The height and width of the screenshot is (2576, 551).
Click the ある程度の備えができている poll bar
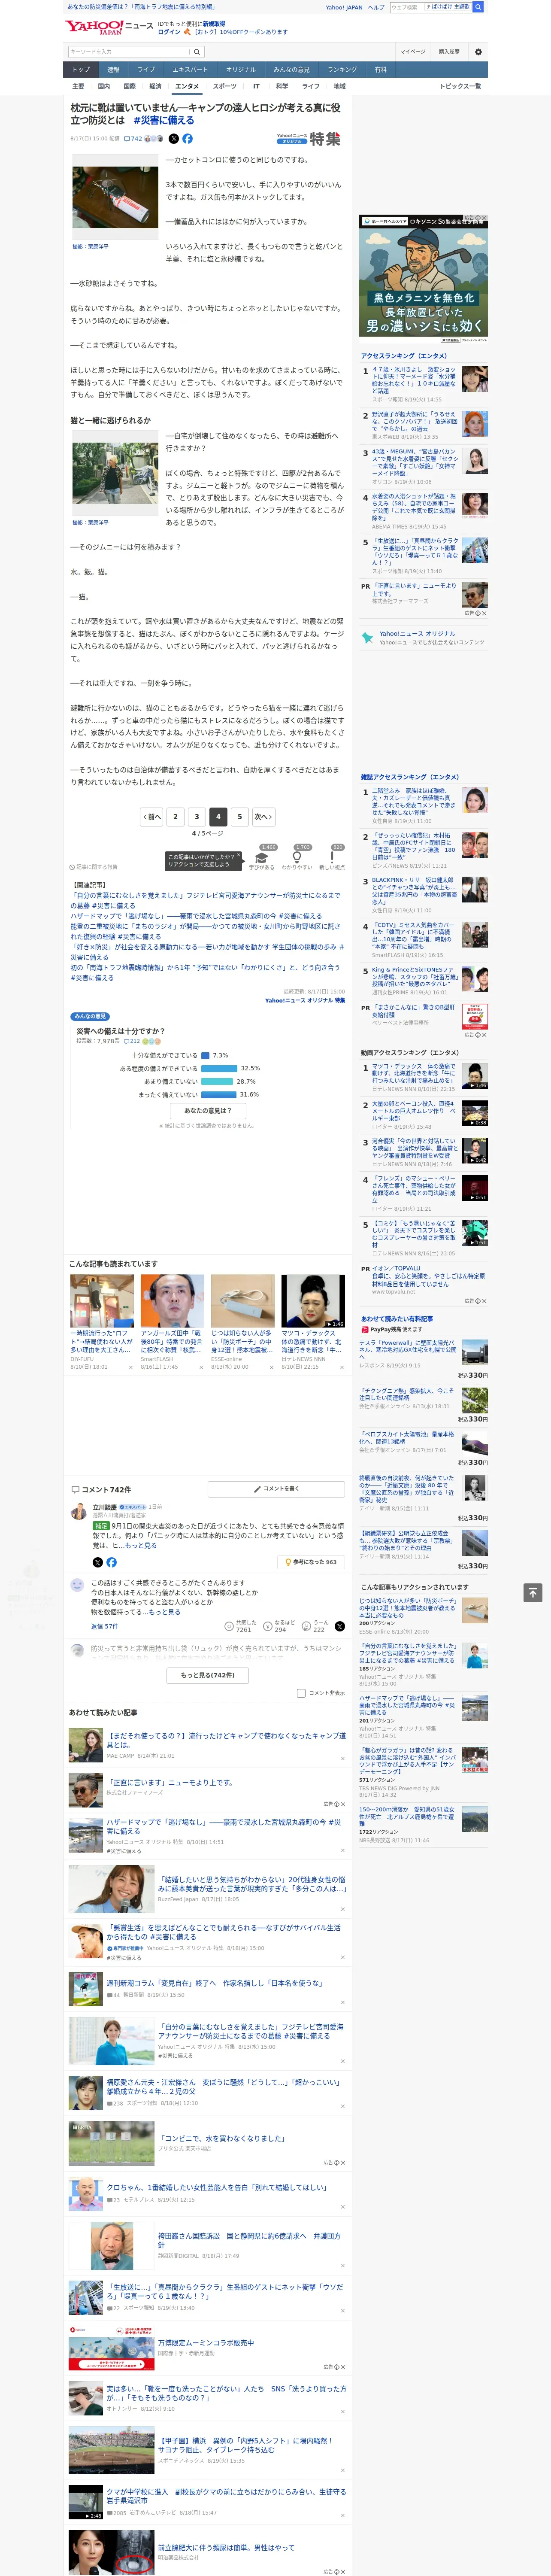click(219, 1068)
